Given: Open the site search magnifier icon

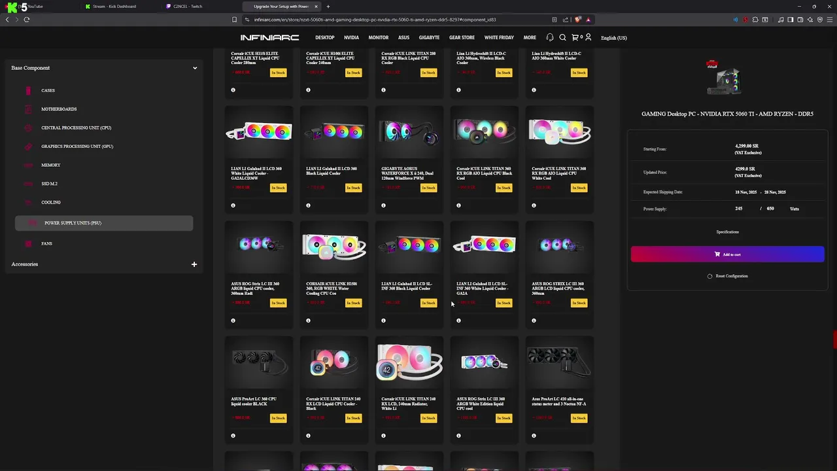Looking at the screenshot, I should [x=562, y=37].
